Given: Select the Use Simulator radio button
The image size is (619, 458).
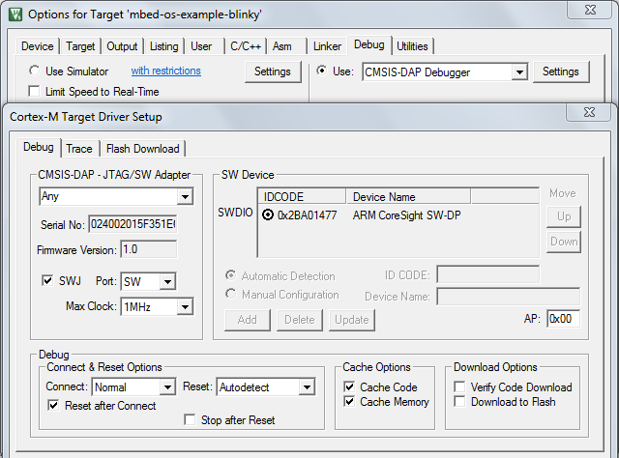Looking at the screenshot, I should (35, 72).
